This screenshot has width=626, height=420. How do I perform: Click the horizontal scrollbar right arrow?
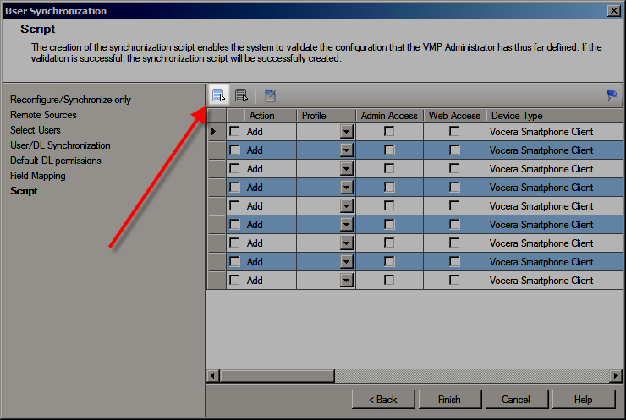tap(615, 375)
